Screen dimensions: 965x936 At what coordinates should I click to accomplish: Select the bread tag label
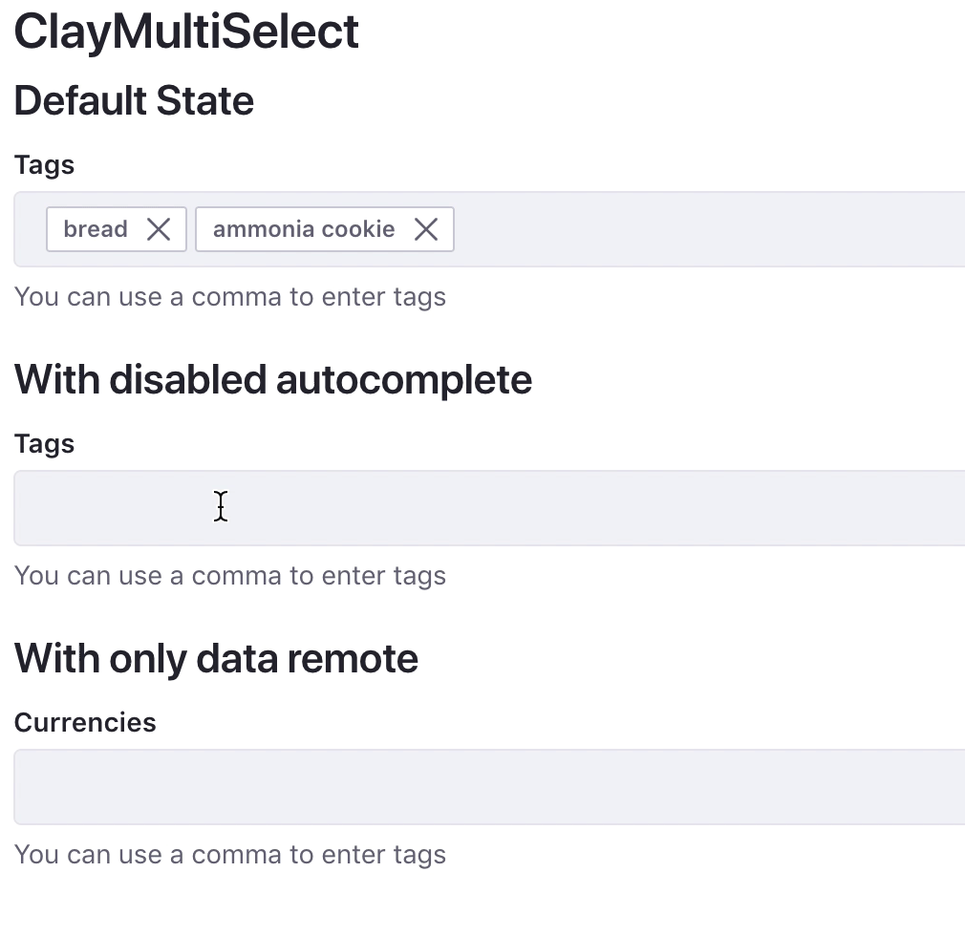tap(96, 228)
